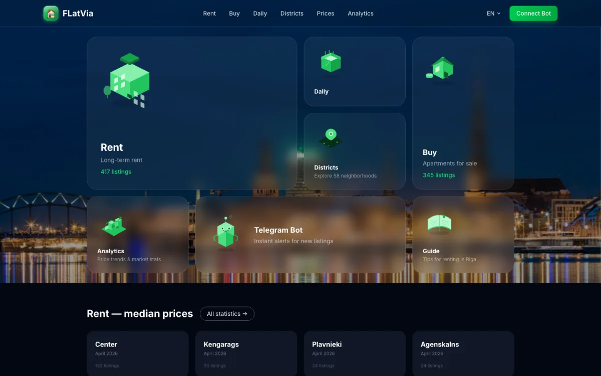The width and height of the screenshot is (601, 376).
Task: Click the 345 listings link
Action: [x=439, y=175]
